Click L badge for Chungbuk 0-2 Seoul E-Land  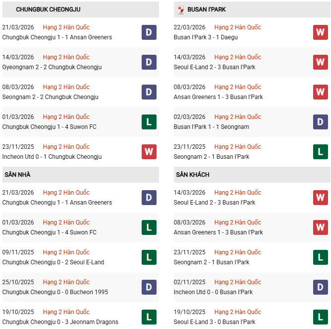(x=149, y=257)
